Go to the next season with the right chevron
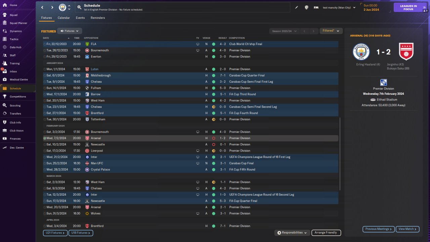 point(313,31)
